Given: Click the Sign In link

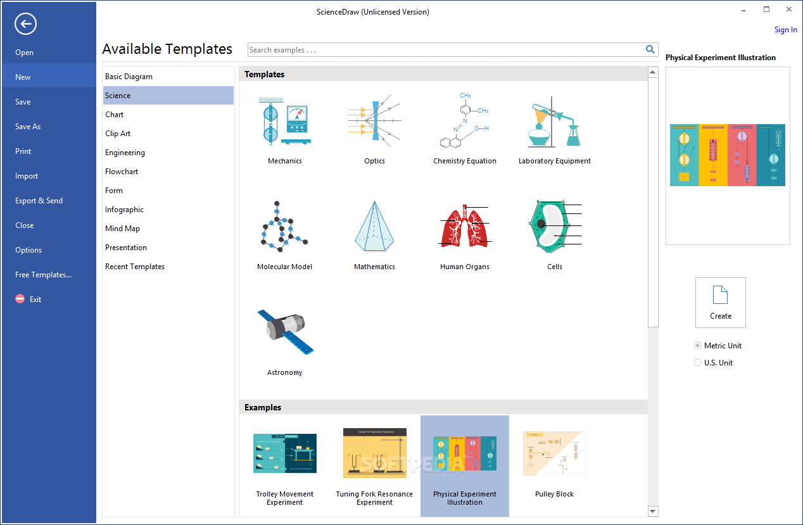Looking at the screenshot, I should point(785,30).
